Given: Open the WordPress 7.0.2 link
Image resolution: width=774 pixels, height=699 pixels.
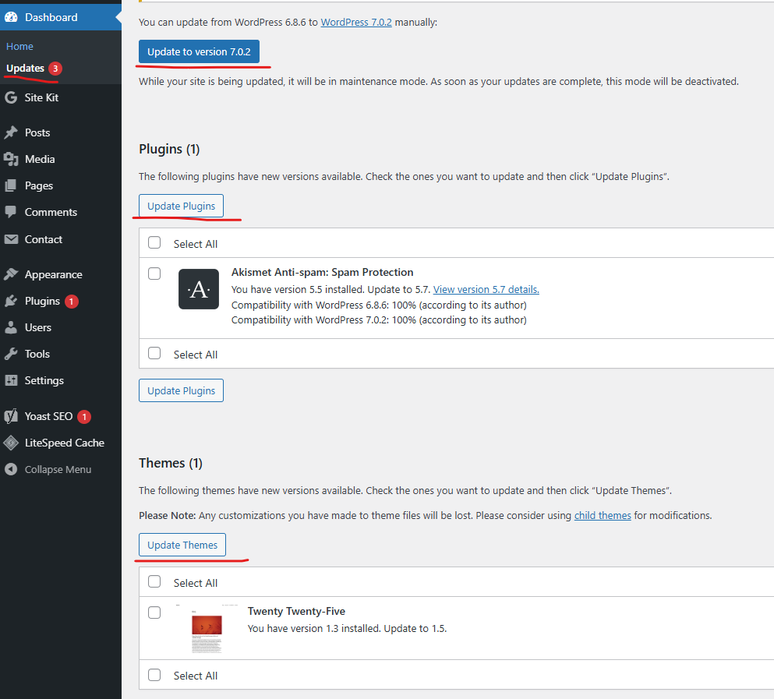Looking at the screenshot, I should [x=356, y=23].
